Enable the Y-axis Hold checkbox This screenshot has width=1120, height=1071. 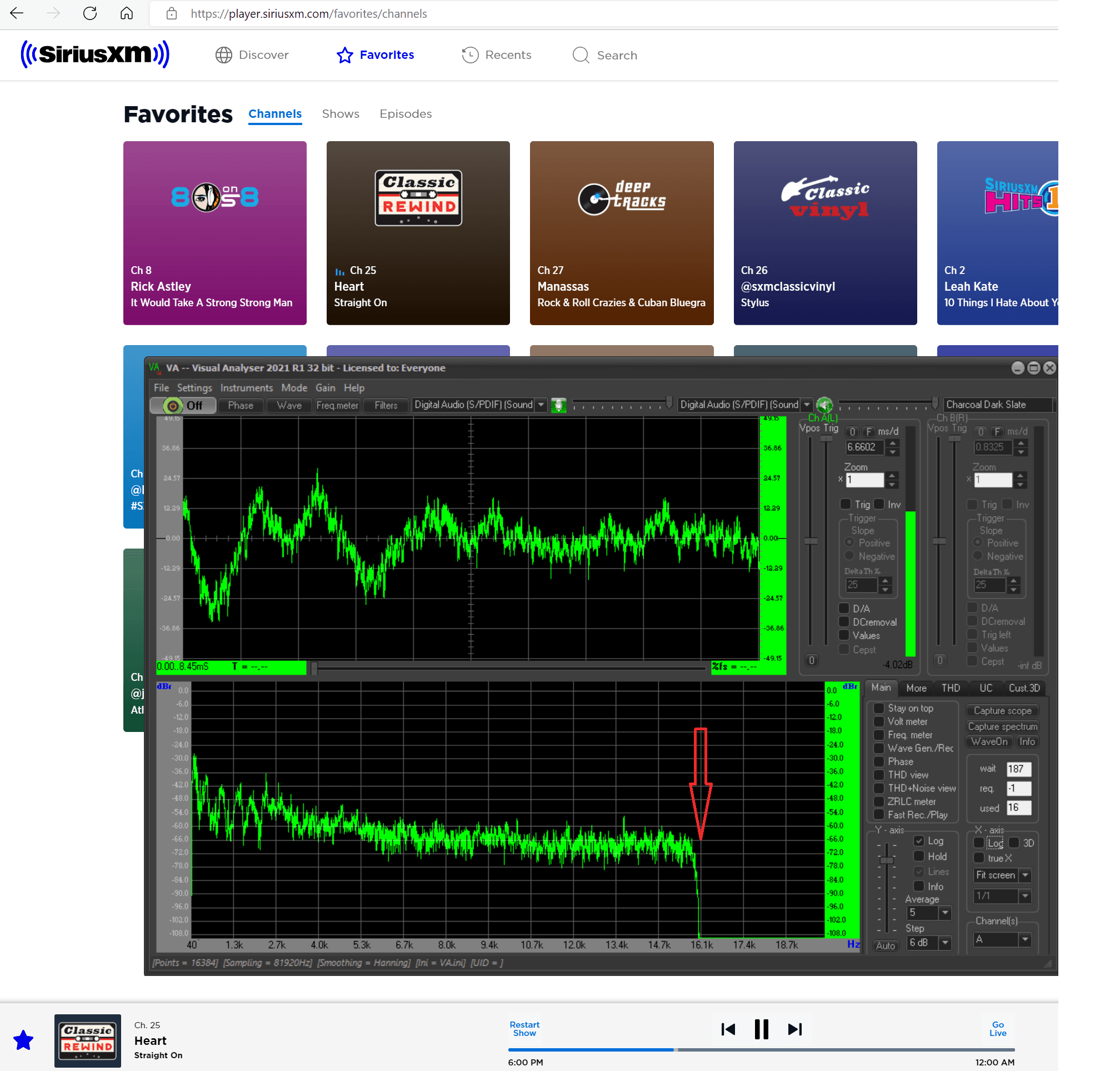pos(918,856)
